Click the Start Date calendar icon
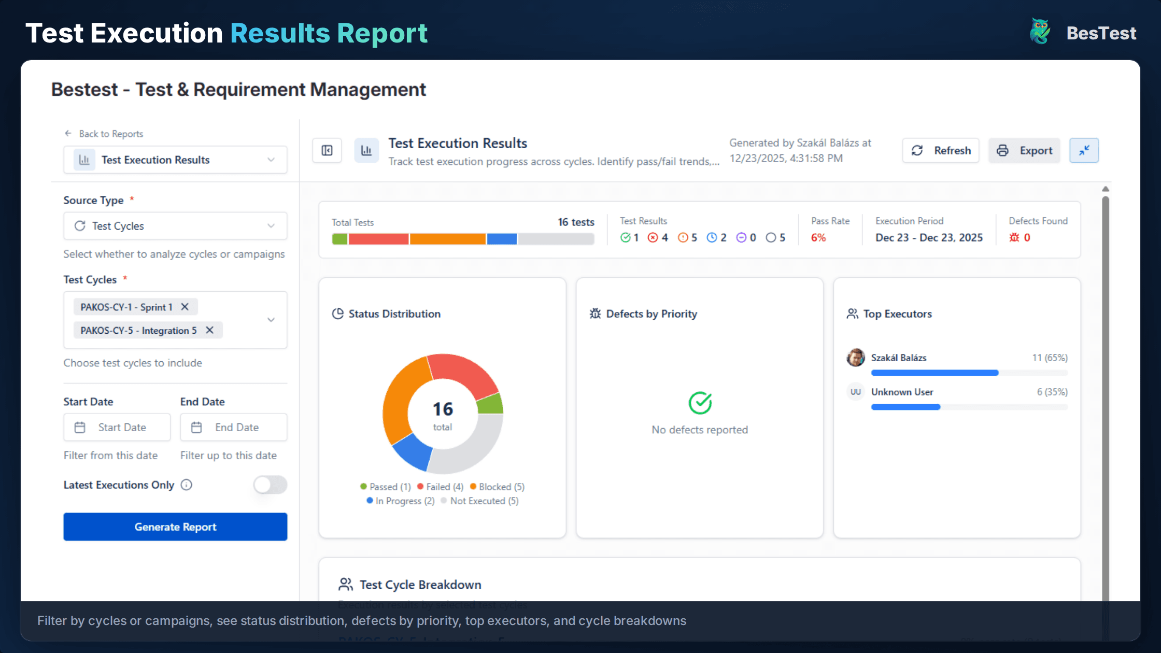Image resolution: width=1161 pixels, height=653 pixels. tap(80, 427)
